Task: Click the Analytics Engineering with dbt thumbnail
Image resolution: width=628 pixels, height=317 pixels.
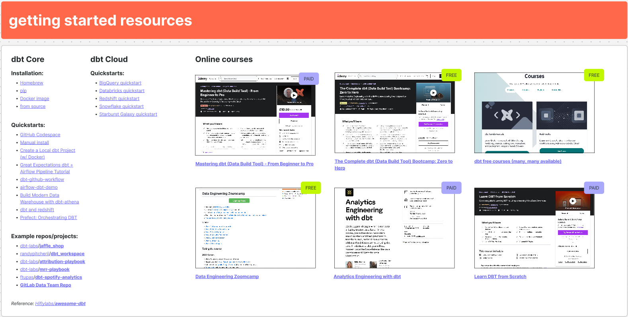Action: point(394,228)
